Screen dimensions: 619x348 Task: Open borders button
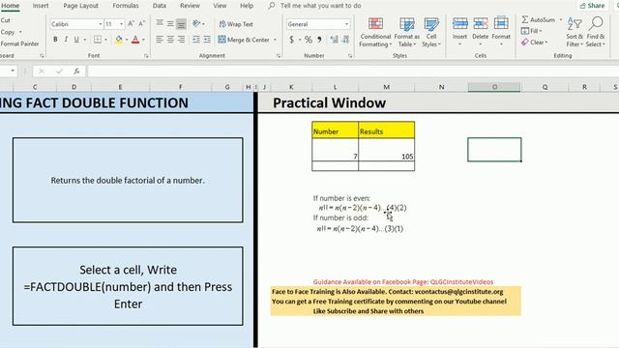97,40
